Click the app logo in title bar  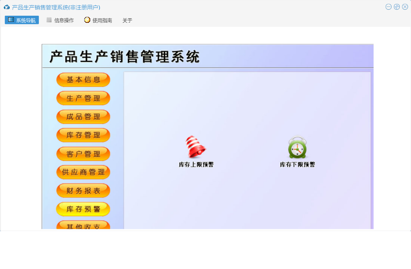click(x=7, y=7)
